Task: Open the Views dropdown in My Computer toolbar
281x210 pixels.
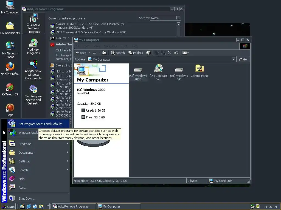Action: pos(186,53)
